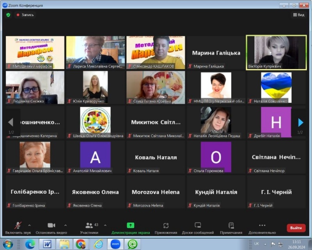Toggle camera with Остановить видео
Image resolution: width=312 pixels, height=250 pixels.
tap(51, 228)
